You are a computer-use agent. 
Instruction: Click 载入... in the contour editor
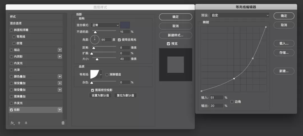coord(284,44)
